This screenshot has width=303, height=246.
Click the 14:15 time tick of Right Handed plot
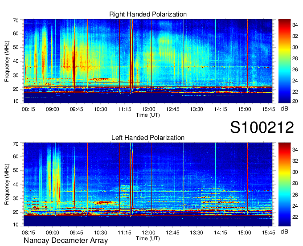click(x=221, y=109)
